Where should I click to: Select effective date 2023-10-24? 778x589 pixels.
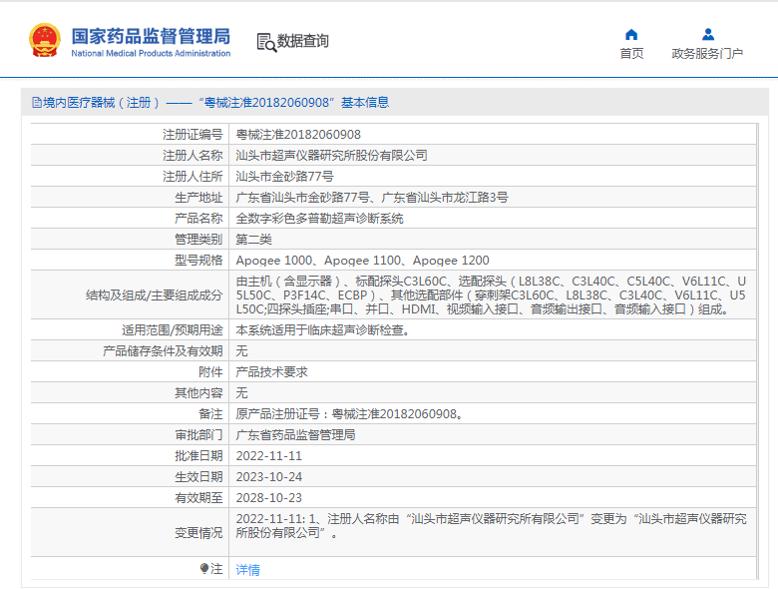[269, 477]
